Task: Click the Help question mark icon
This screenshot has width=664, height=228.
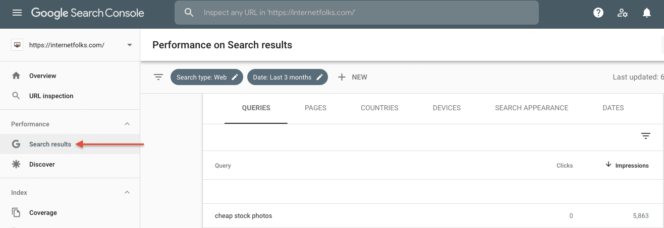Action: pos(598,13)
